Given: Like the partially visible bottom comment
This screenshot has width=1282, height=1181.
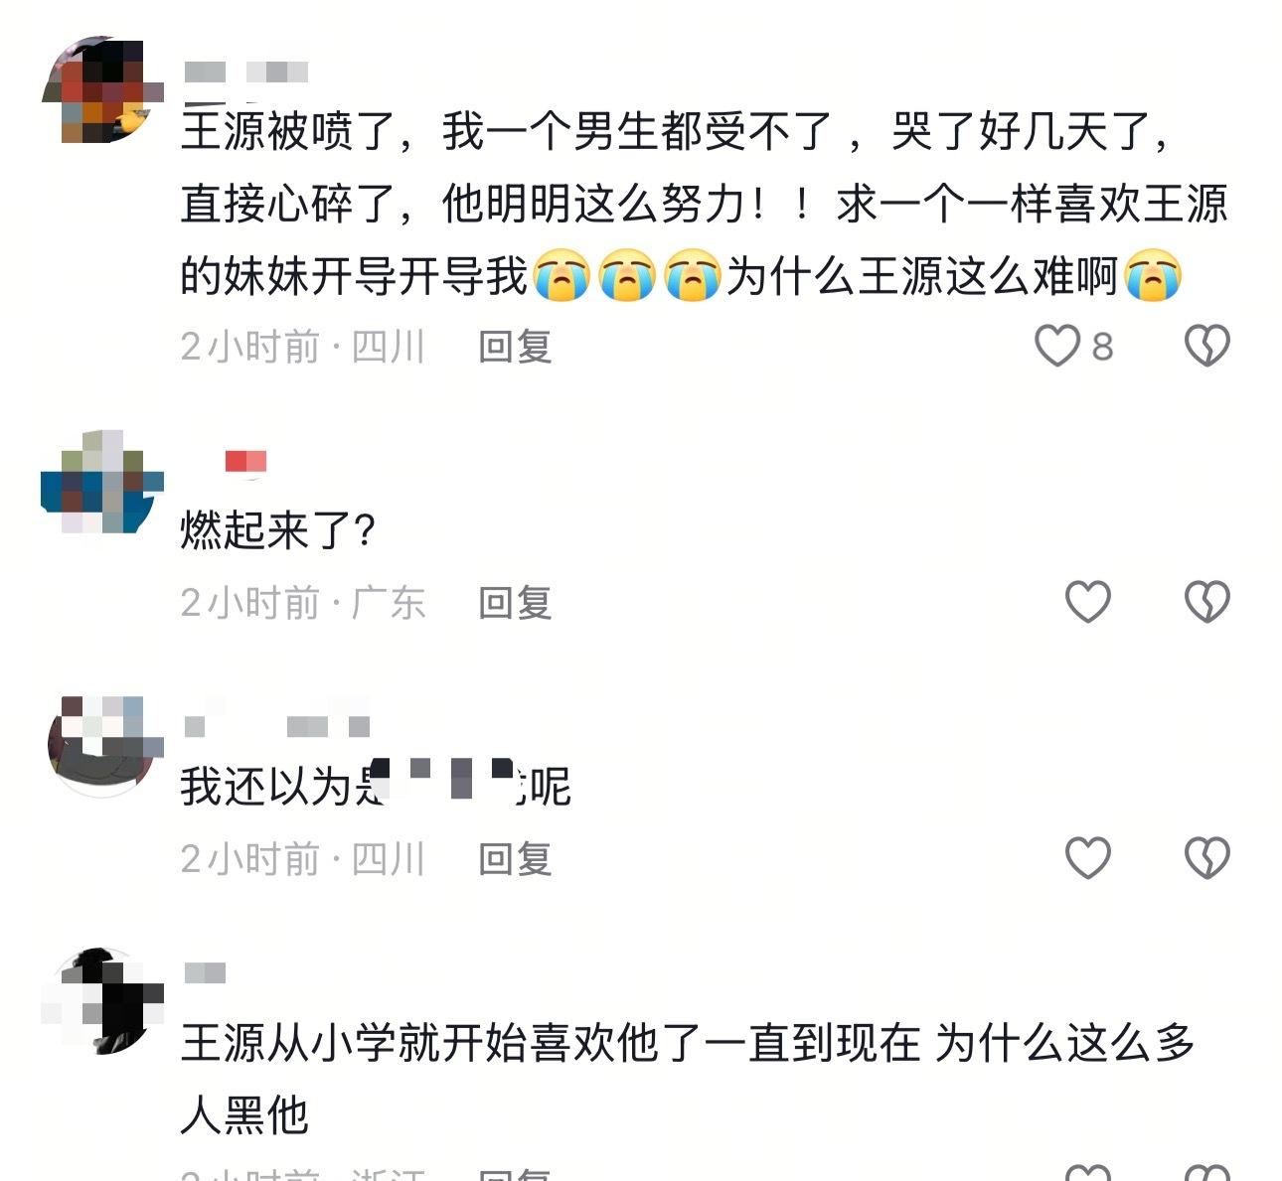Looking at the screenshot, I should [1087, 1171].
